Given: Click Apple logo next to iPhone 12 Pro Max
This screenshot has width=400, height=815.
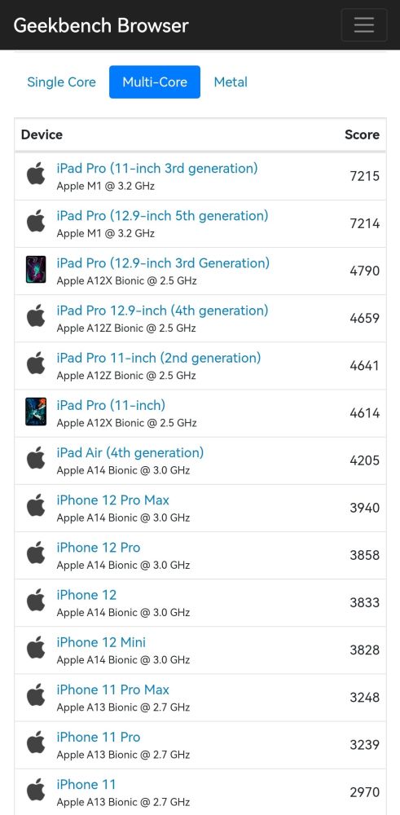Looking at the screenshot, I should pos(36,504).
